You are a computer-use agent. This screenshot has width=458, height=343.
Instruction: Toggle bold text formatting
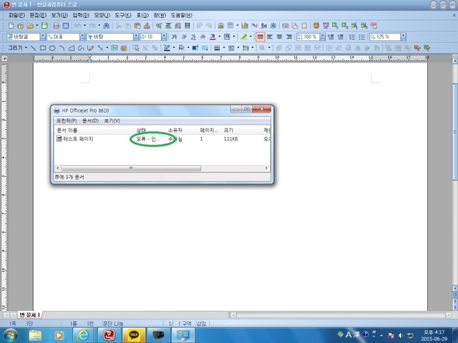174,37
